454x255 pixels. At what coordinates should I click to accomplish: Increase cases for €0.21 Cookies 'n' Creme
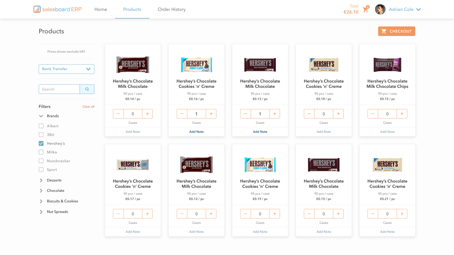[x=402, y=214]
